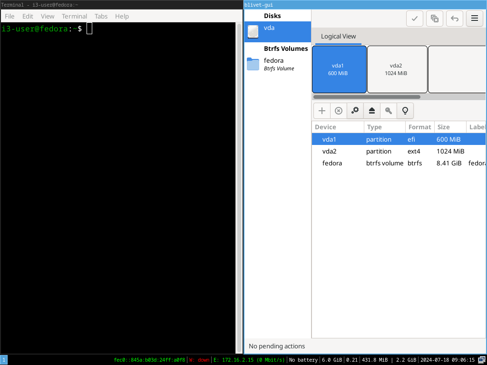Click the undo last action arrow

point(454,19)
